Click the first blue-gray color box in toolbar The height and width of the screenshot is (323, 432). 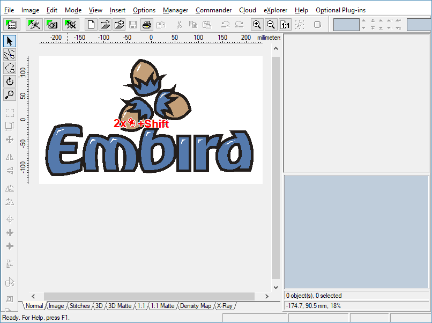point(346,25)
